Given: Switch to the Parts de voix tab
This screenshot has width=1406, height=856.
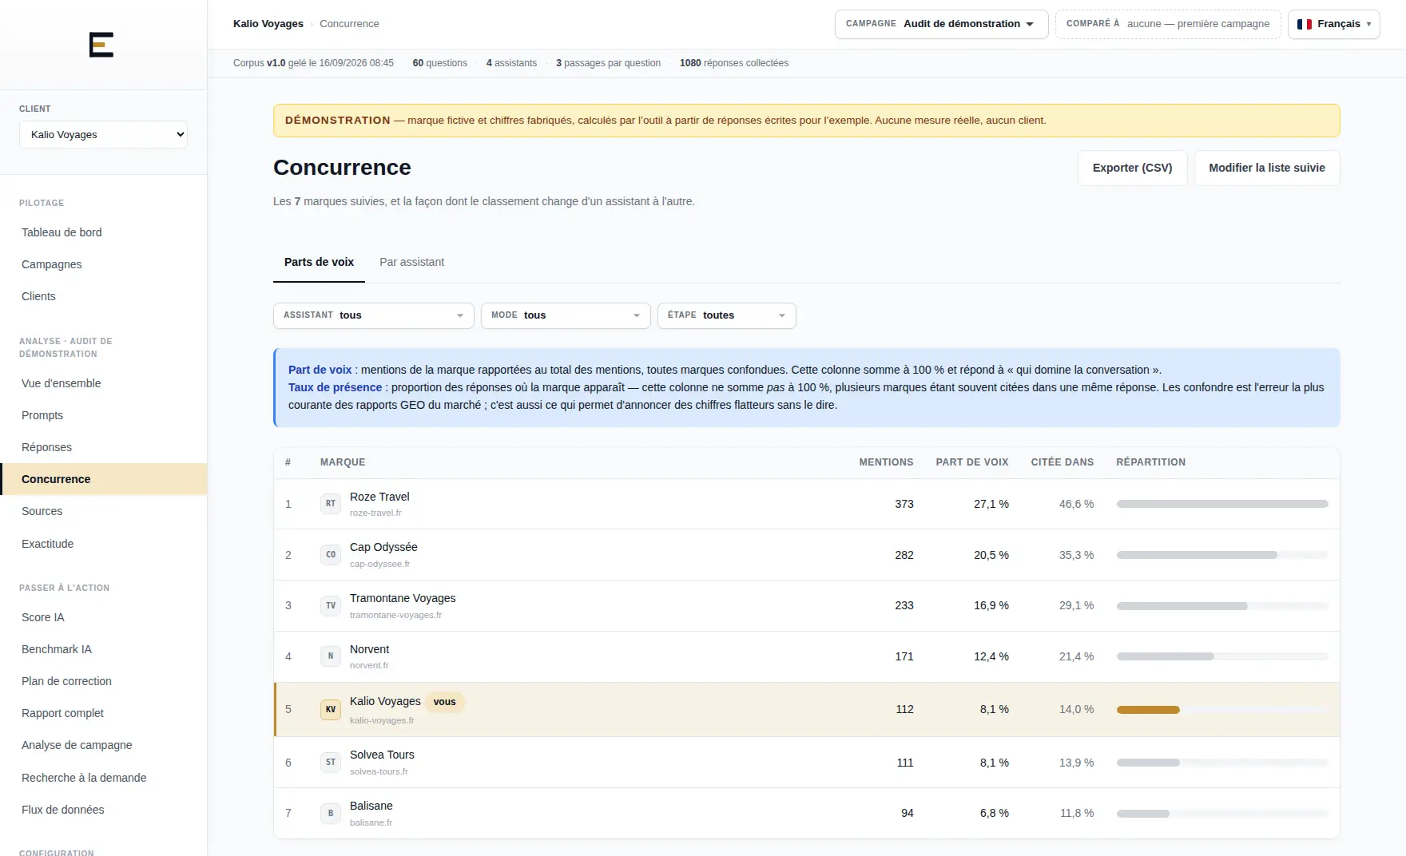Looking at the screenshot, I should (x=319, y=263).
